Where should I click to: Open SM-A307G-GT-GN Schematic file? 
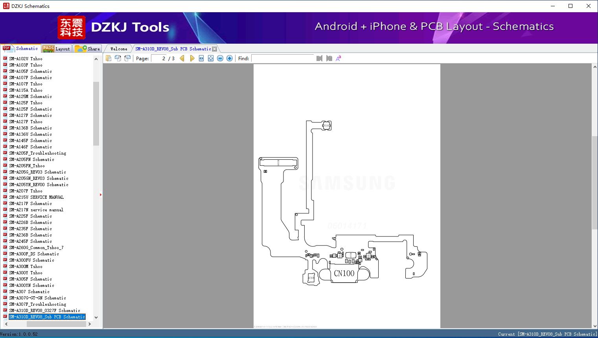pyautogui.click(x=37, y=298)
